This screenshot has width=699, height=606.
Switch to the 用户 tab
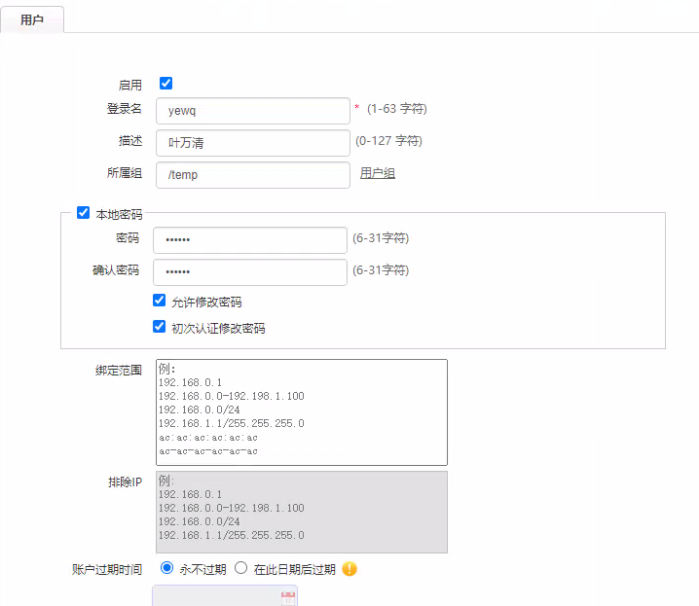click(x=32, y=19)
